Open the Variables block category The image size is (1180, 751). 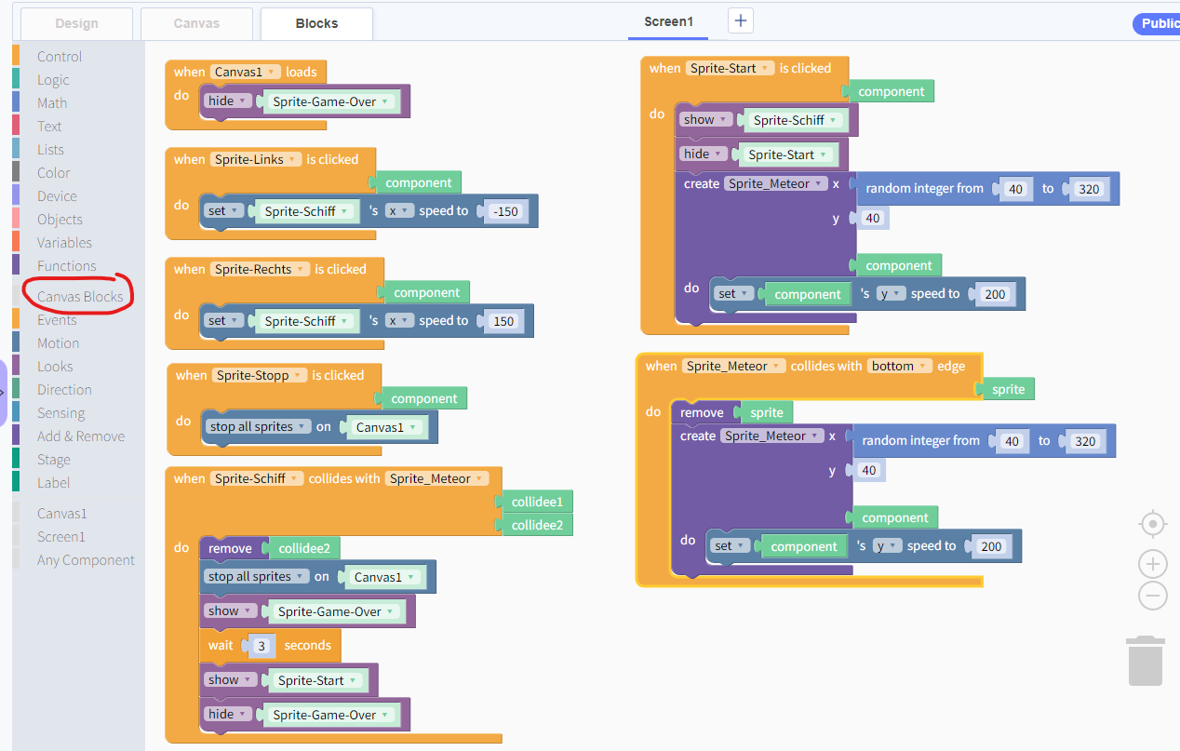(x=64, y=242)
